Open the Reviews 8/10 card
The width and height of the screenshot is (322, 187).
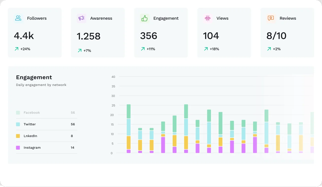(287, 33)
